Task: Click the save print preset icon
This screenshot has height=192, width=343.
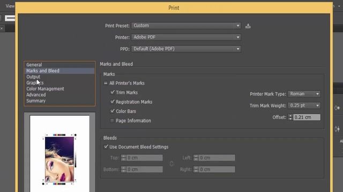Action: click(248, 26)
